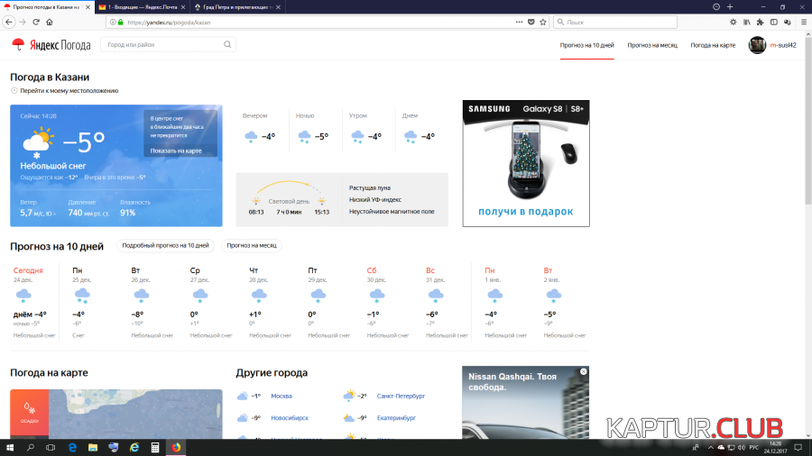
Task: Click Firefox search box Поиск
Action: (615, 23)
